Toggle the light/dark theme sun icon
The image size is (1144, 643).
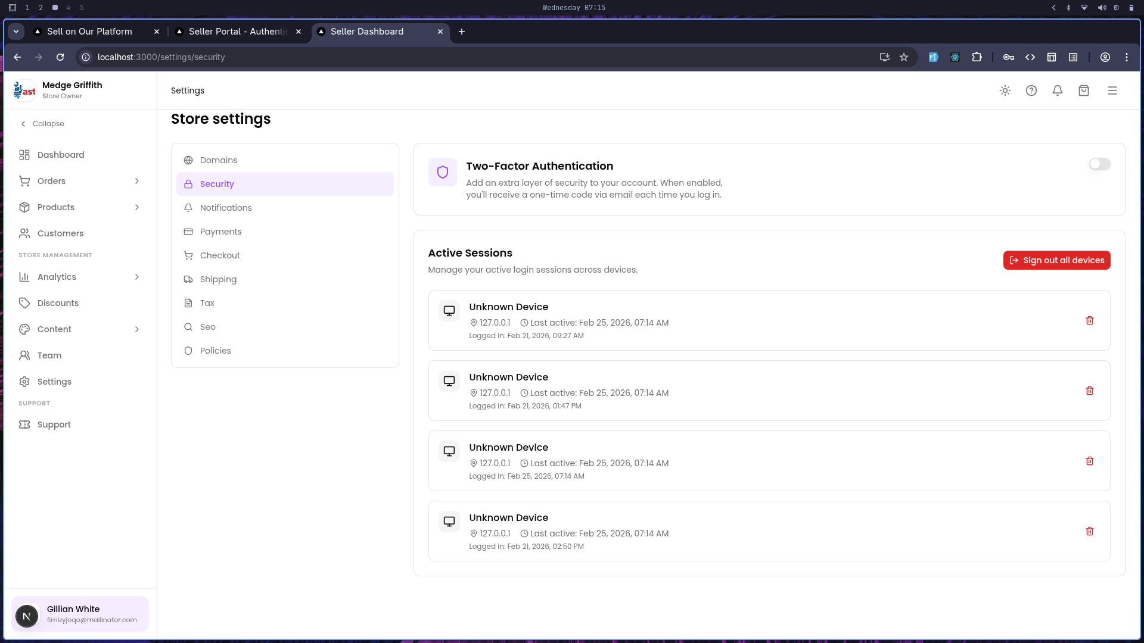1005,90
